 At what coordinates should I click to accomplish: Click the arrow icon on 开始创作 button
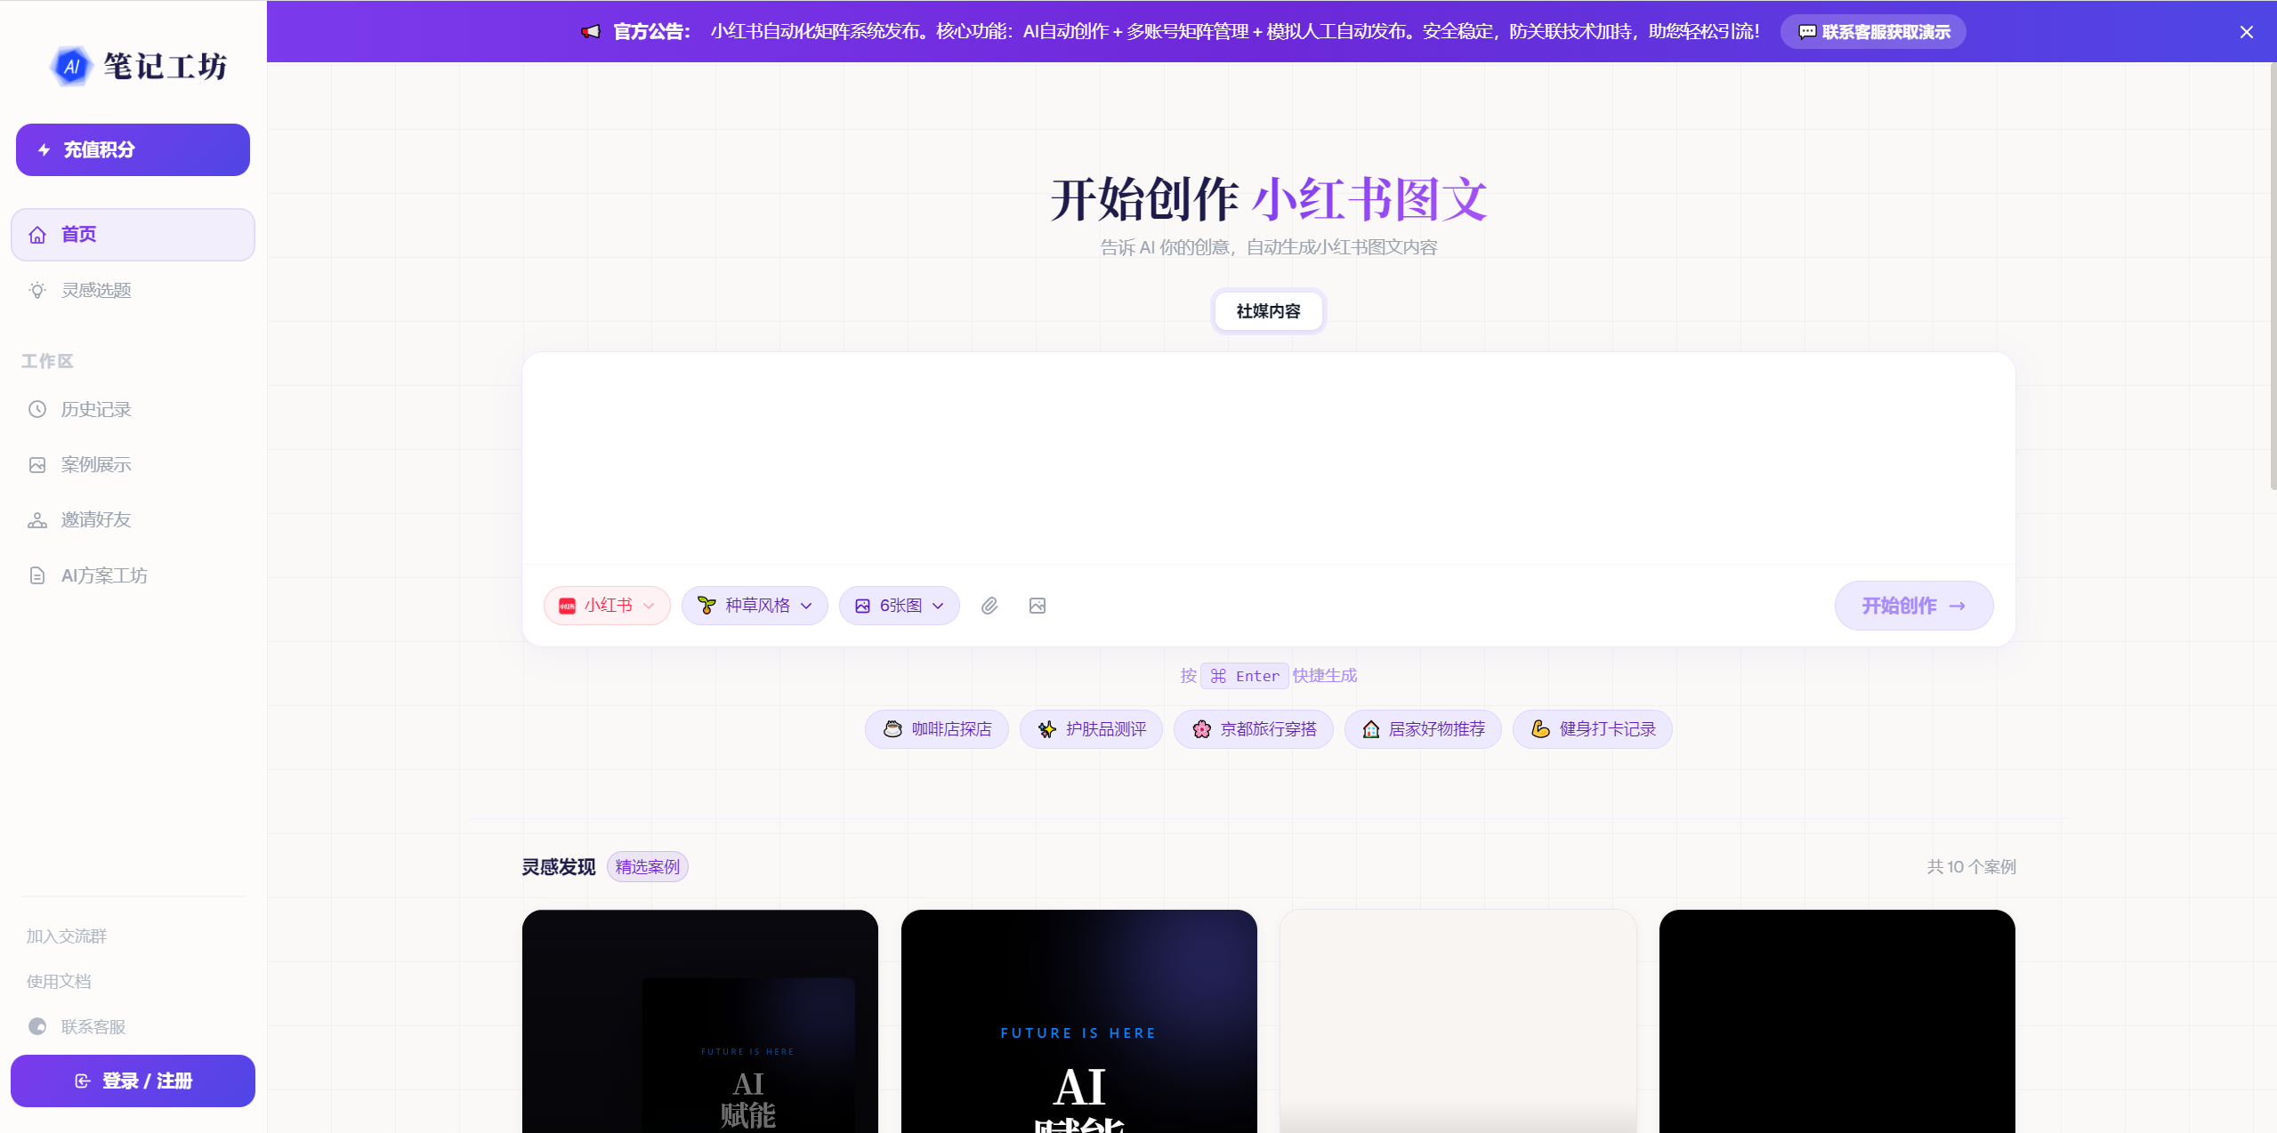[x=1957, y=606]
